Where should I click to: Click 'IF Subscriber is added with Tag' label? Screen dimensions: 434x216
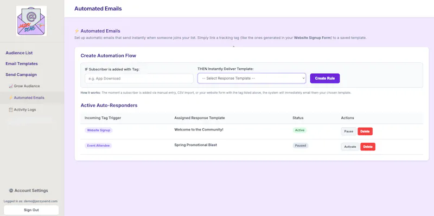click(x=112, y=69)
